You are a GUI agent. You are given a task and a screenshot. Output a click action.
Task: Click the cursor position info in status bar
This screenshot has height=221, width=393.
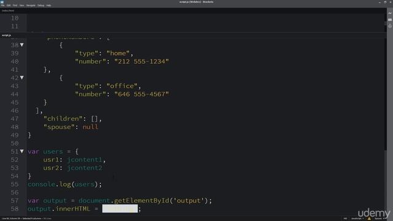[22, 219]
